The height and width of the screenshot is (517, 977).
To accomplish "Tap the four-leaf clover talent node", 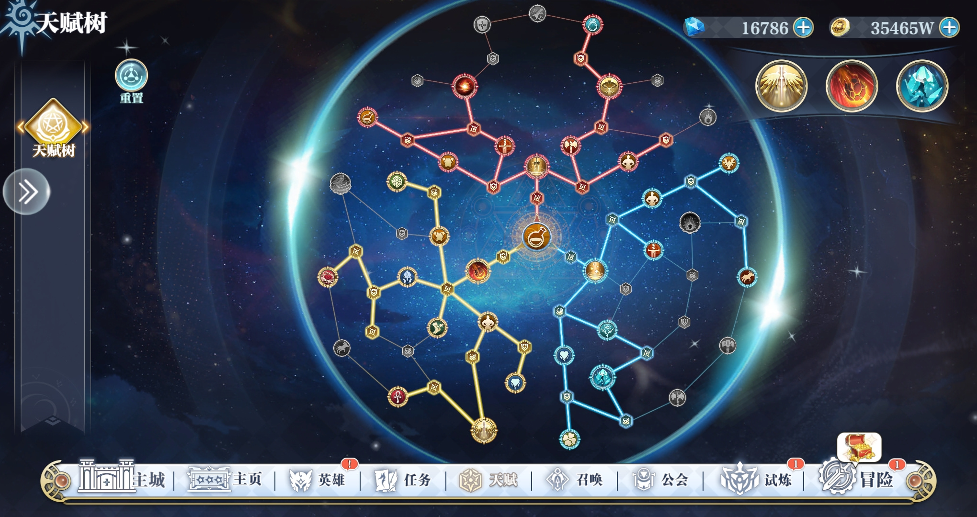I will tap(570, 439).
